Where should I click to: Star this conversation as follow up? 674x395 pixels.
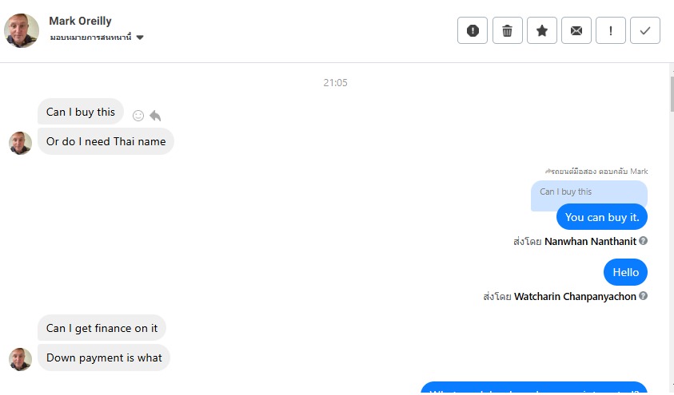click(x=542, y=30)
